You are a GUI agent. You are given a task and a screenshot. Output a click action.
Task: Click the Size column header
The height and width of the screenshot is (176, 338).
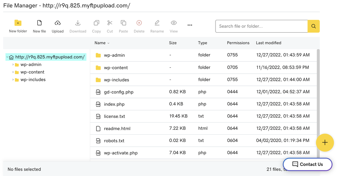pyautogui.click(x=173, y=43)
